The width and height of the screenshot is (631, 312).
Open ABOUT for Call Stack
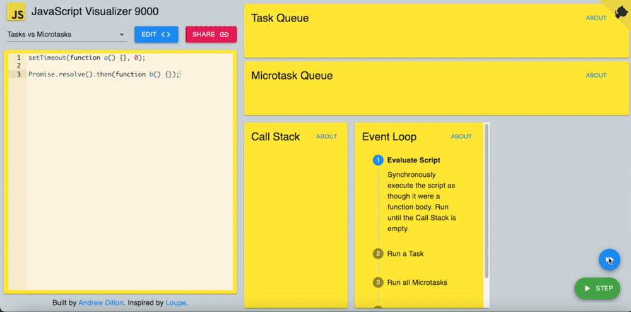coord(326,136)
